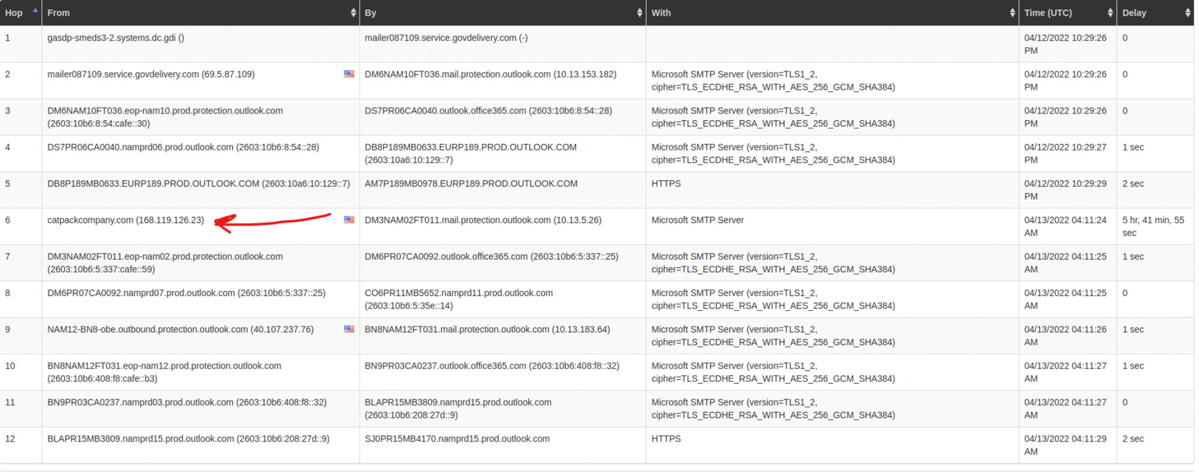This screenshot has height=472, width=1199.
Task: Sort by the Time (UTC) header label
Action: 1048,13
